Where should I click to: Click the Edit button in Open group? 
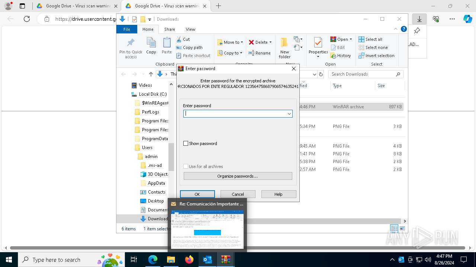click(x=338, y=47)
